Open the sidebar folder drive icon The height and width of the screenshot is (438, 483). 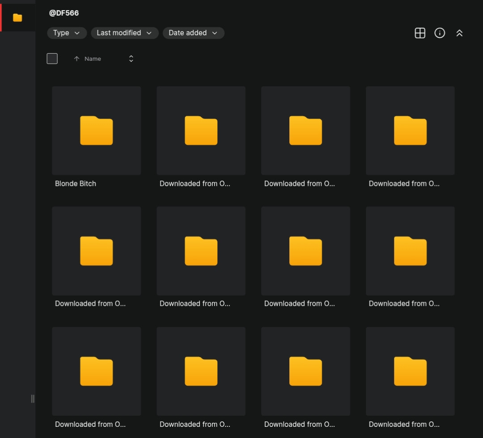[17, 17]
